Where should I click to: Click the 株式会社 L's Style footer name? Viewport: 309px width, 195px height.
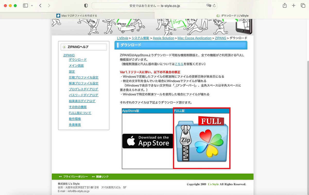tap(69, 184)
